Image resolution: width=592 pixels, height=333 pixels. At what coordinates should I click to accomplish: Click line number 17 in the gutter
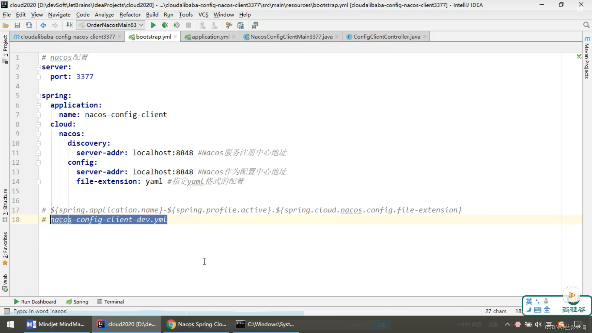coord(16,210)
